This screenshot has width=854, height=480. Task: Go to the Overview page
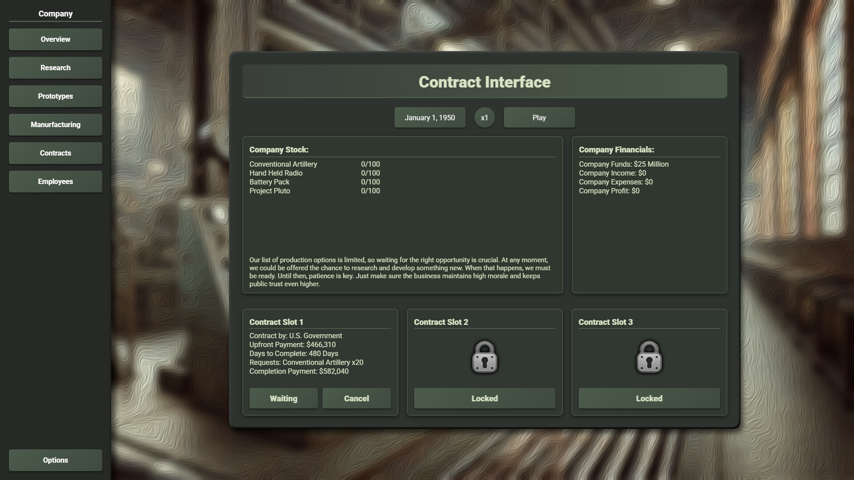click(x=55, y=39)
